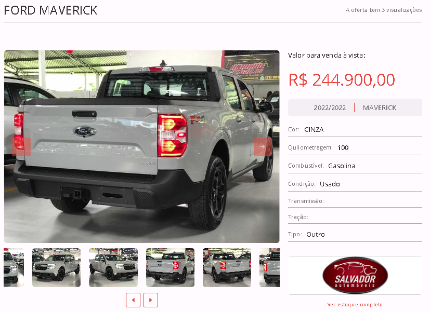Select the rear-left view thumbnail in fifth position
This screenshot has height=312, width=430.
click(227, 267)
